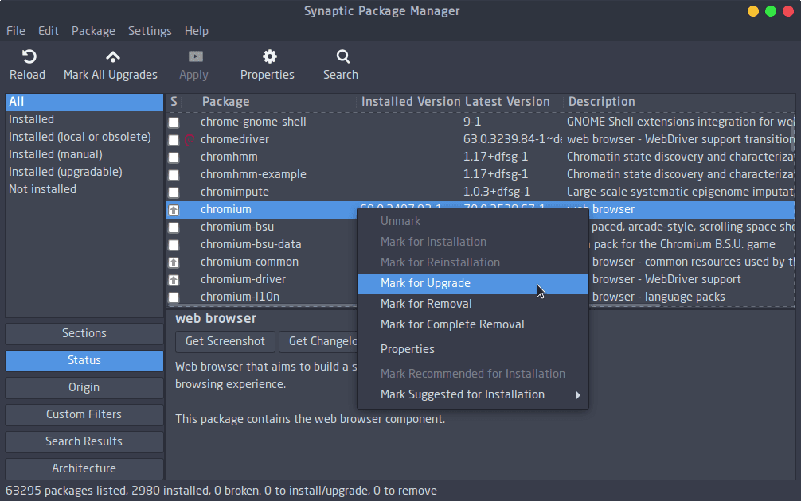Choose Mark for Upgrade

point(472,284)
